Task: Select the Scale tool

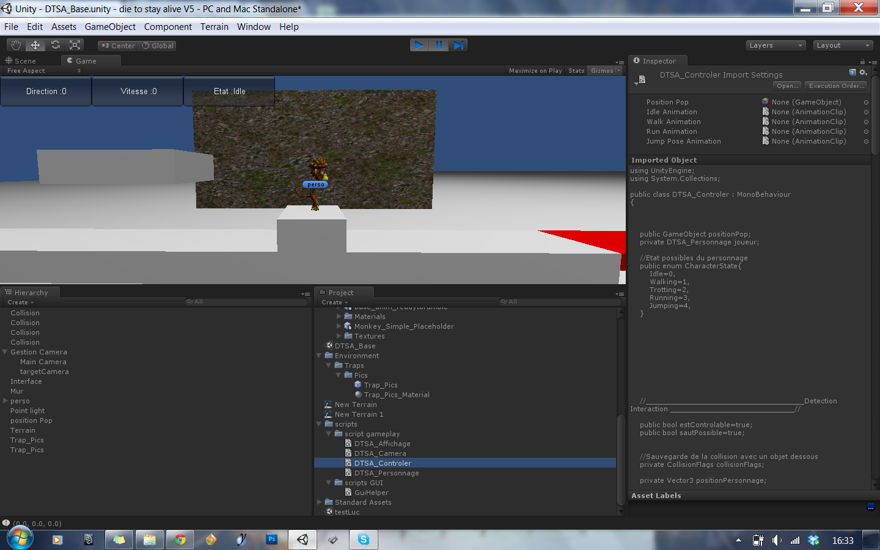Action: [x=75, y=45]
